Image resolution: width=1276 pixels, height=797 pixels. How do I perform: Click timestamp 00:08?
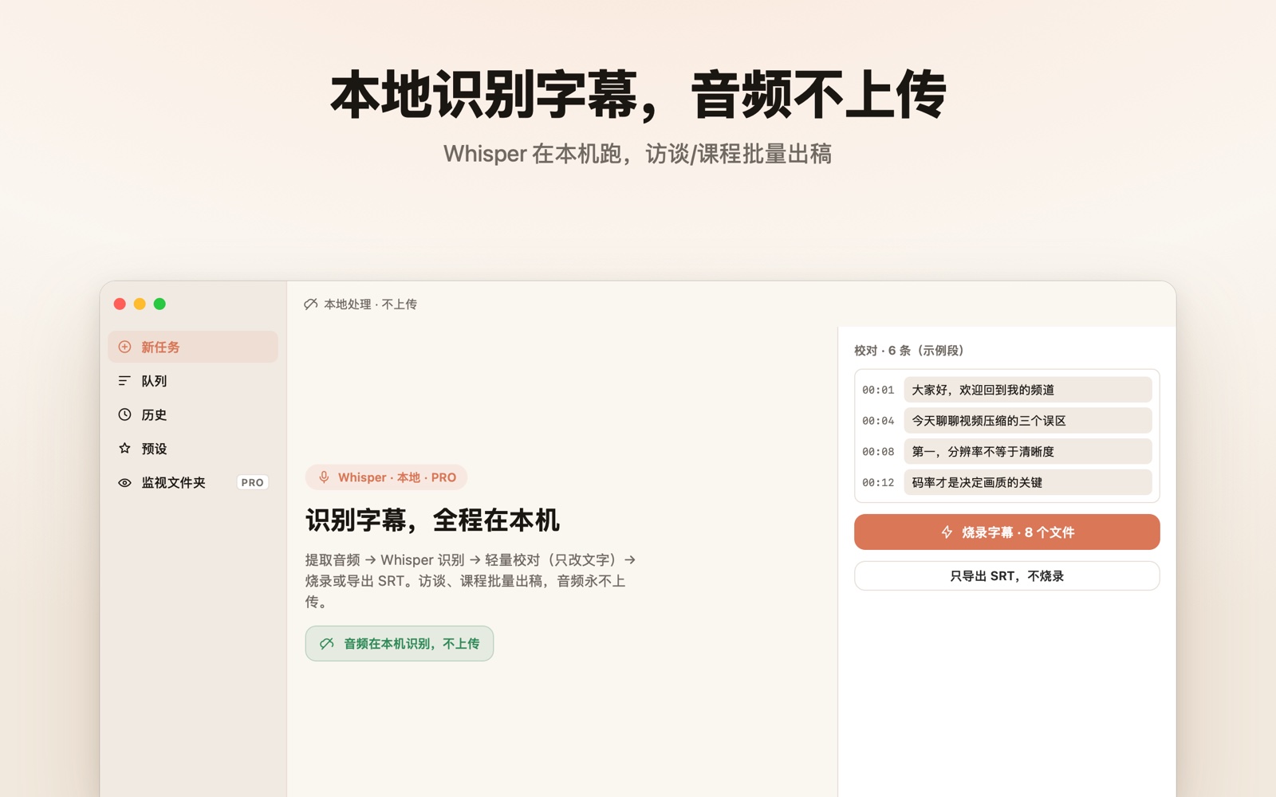point(878,451)
